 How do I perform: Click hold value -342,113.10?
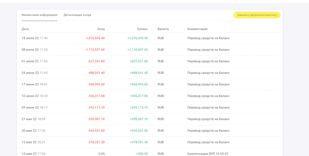tap(96, 108)
